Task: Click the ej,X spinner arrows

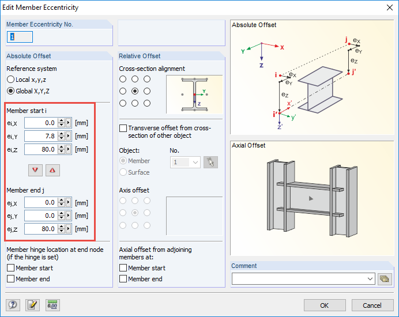Action: (x=61, y=202)
